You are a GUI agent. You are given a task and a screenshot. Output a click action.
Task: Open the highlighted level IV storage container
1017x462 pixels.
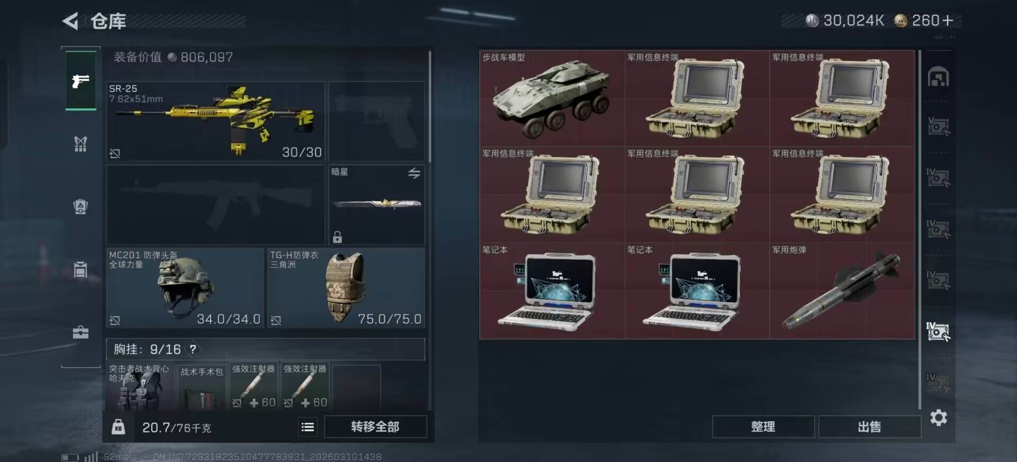pos(938,331)
